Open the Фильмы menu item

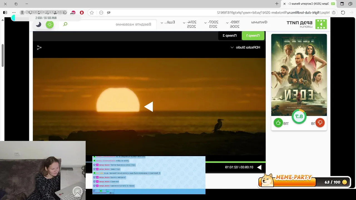pos(259,22)
